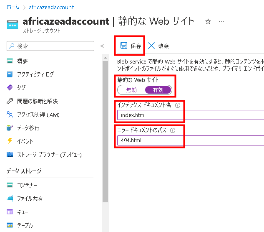This screenshot has height=232, width=264.
Task: Click the sidebar vertical scrollbar thumb
Action: (105, 132)
